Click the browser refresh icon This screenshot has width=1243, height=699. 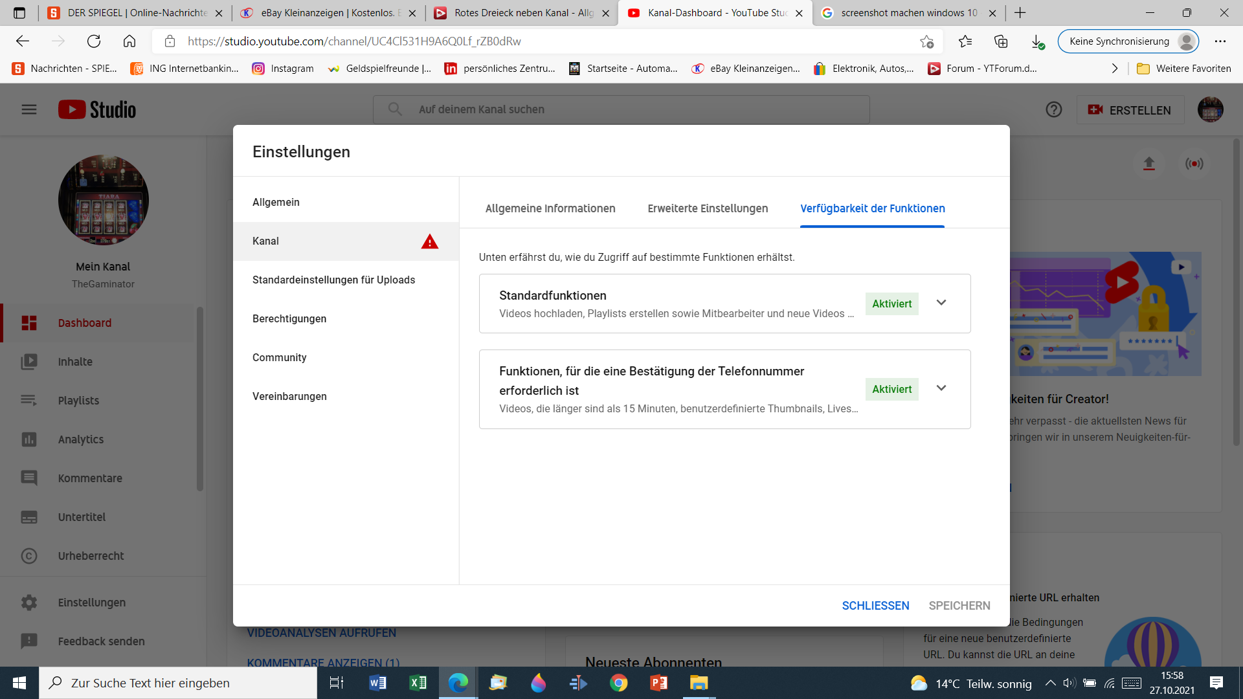pos(94,41)
